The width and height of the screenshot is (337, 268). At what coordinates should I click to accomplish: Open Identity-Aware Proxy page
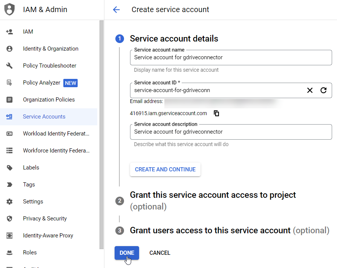(x=49, y=236)
